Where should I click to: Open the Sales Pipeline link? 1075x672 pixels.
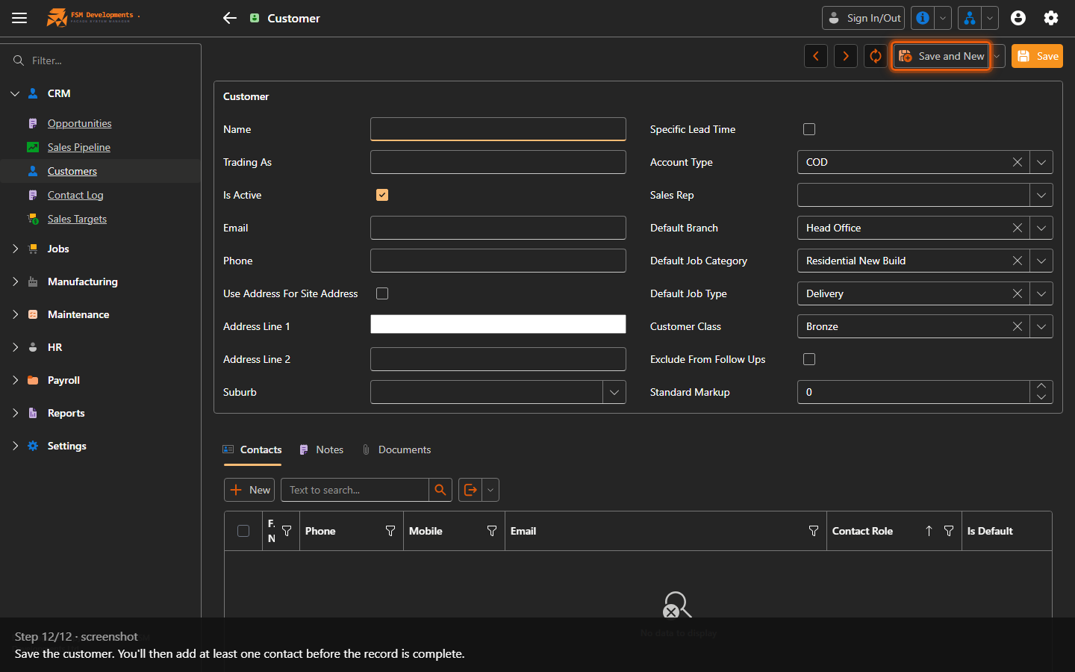coord(79,147)
